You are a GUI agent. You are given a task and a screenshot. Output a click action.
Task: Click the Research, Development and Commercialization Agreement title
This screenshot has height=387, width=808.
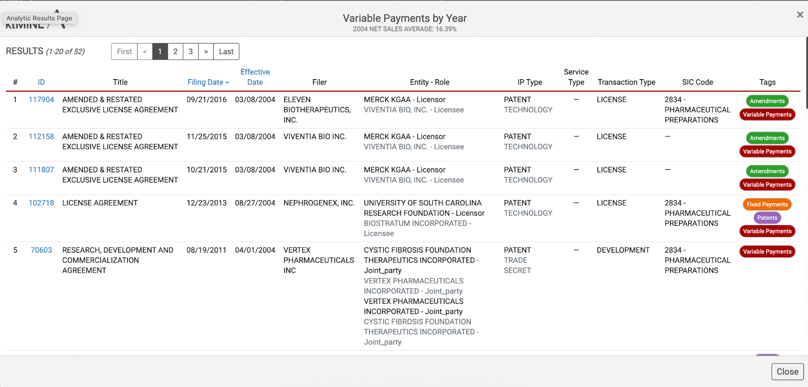tap(118, 260)
